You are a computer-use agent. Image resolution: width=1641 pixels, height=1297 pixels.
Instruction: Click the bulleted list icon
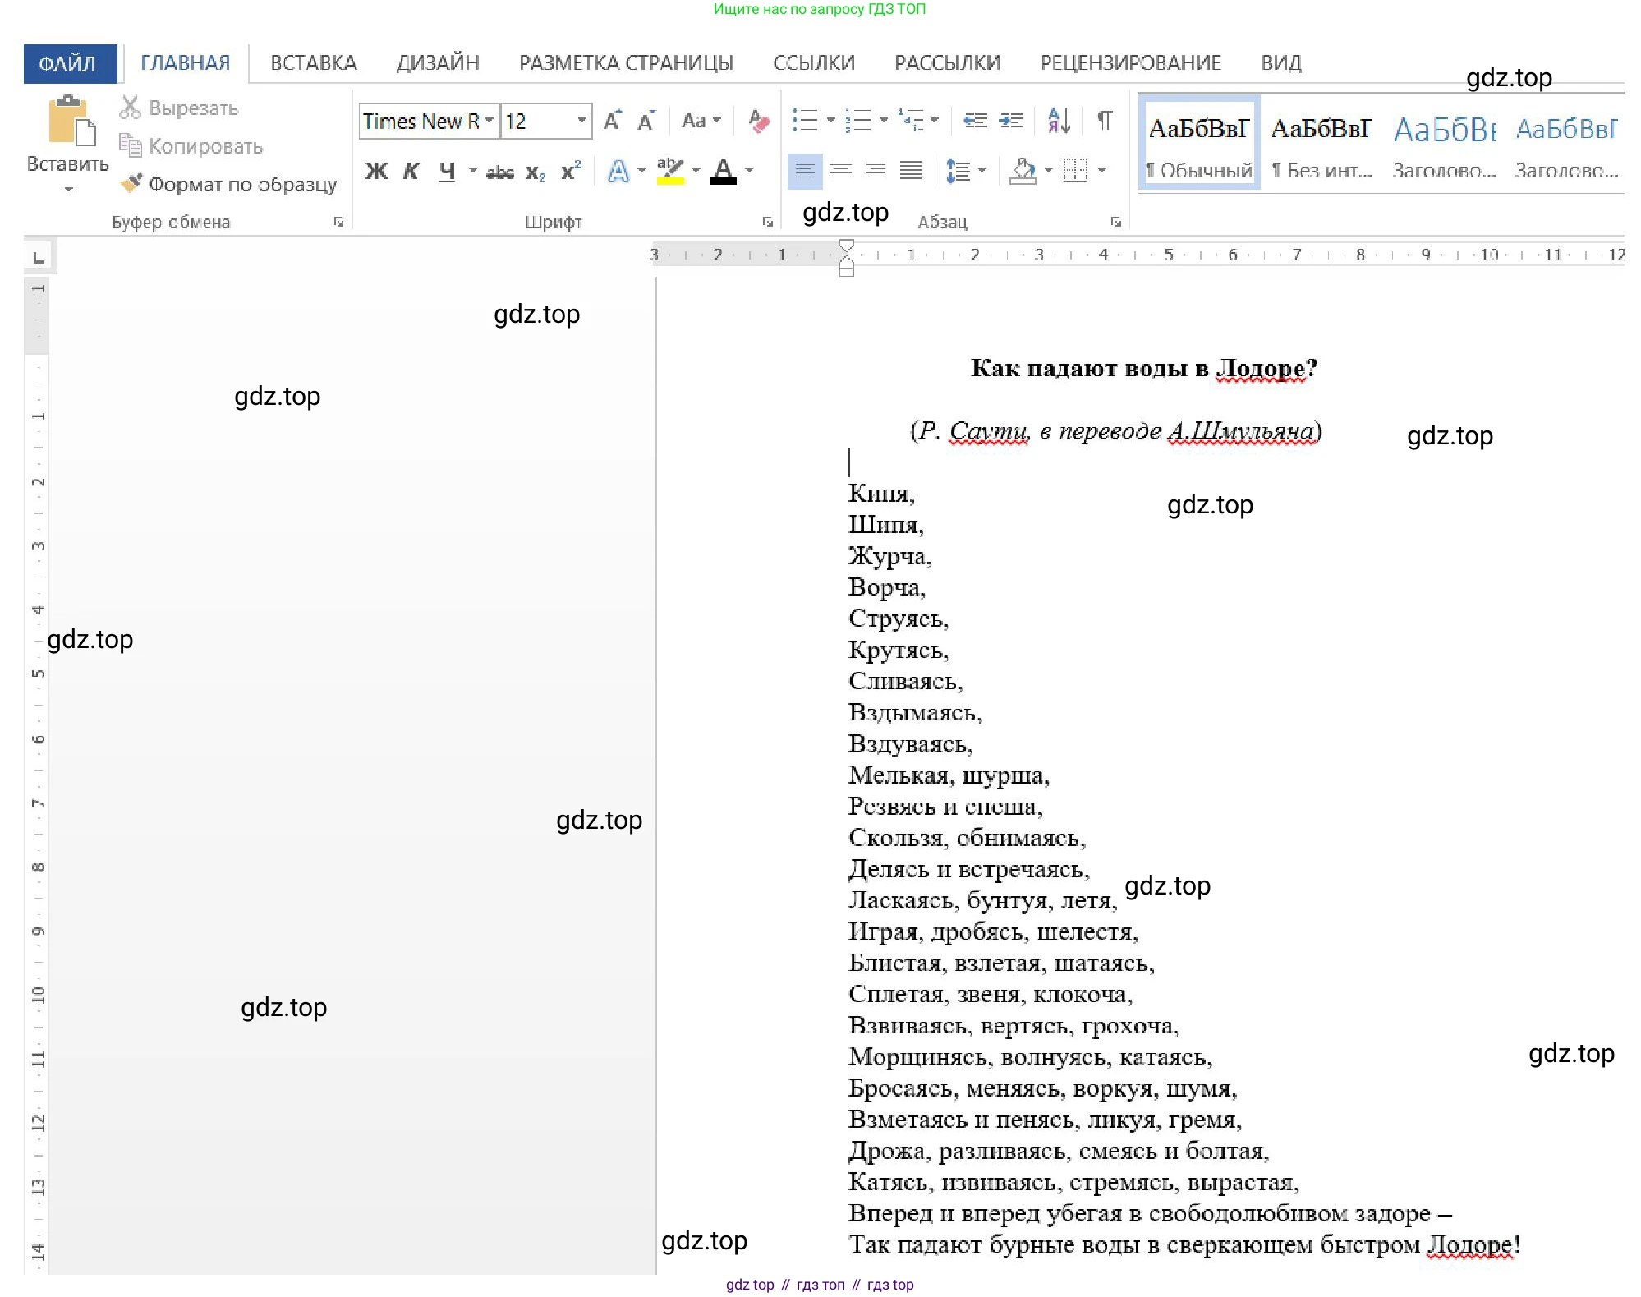tap(804, 120)
